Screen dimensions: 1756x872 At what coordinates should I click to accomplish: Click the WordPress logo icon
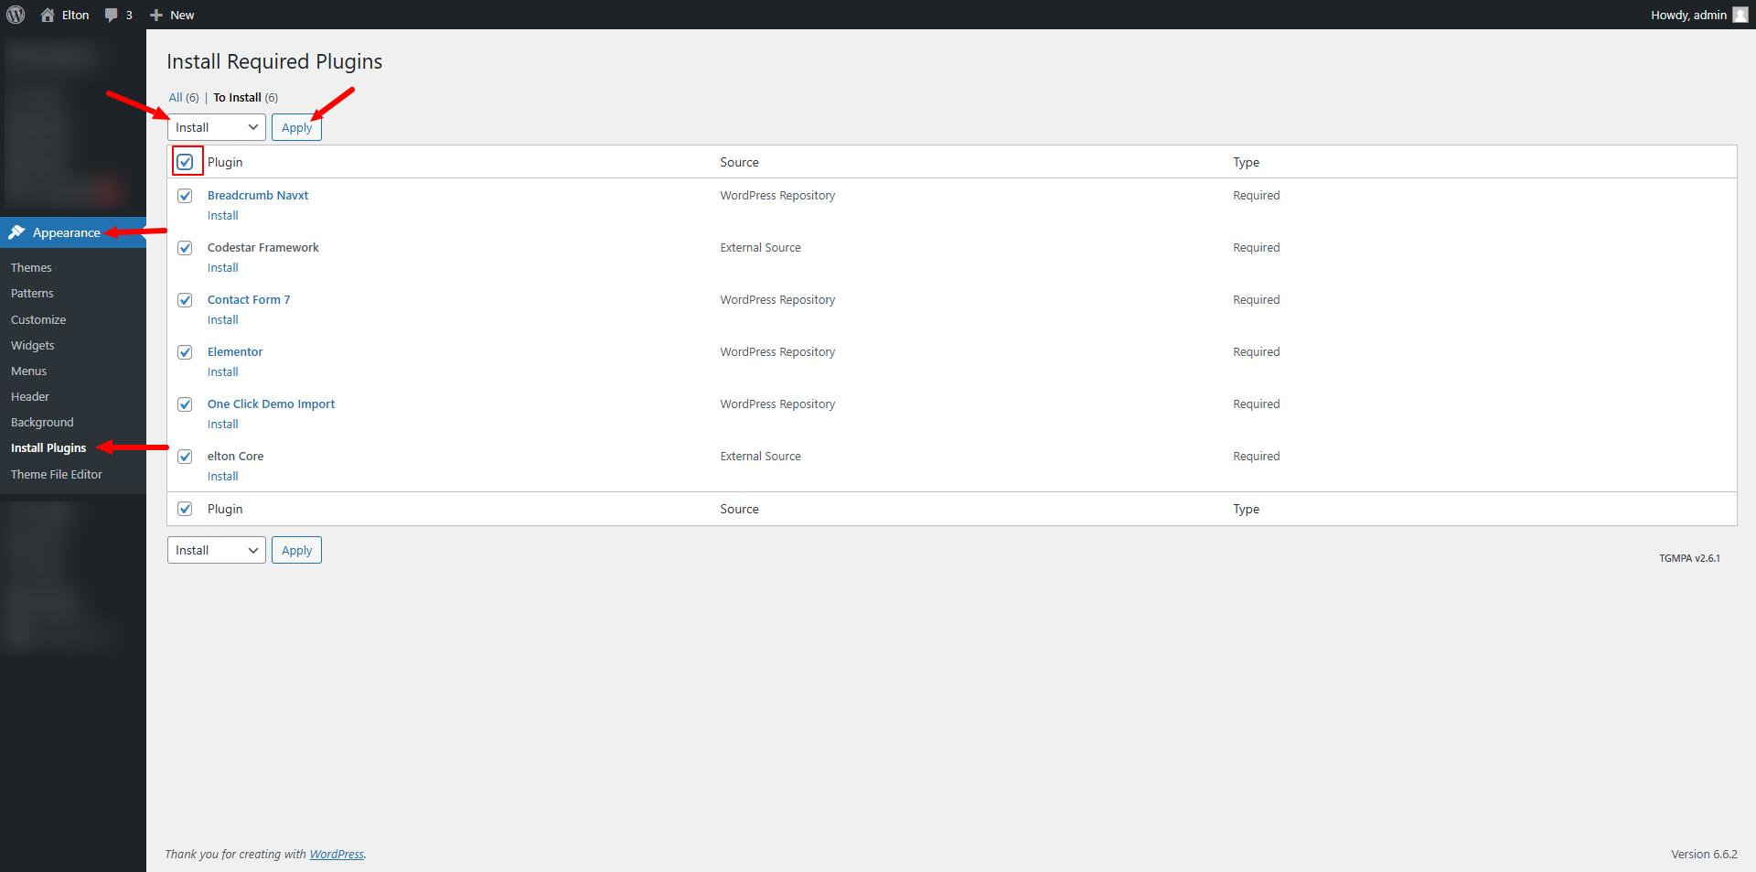pyautogui.click(x=16, y=15)
